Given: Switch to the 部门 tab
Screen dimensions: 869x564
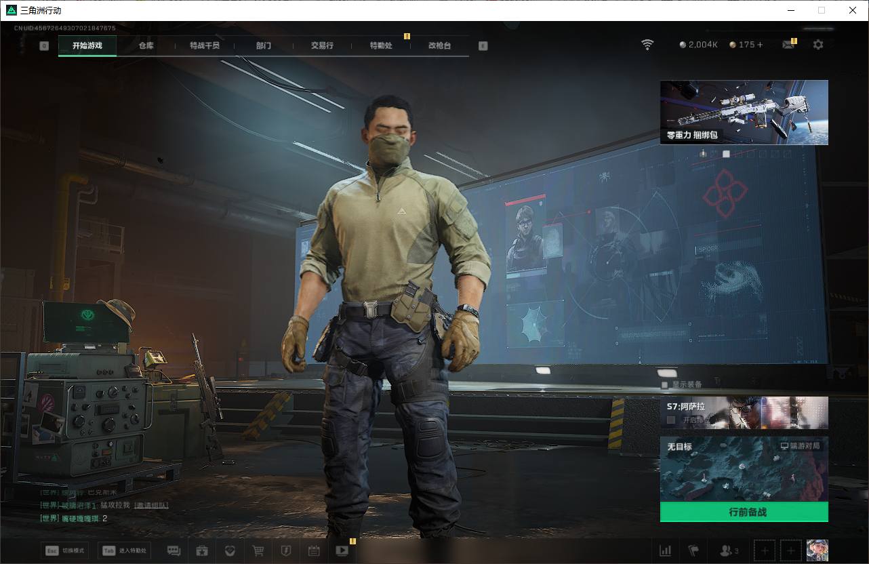Looking at the screenshot, I should point(264,45).
